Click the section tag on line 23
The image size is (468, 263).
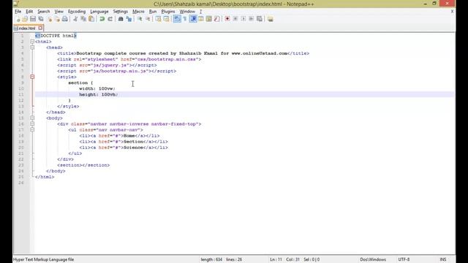[x=83, y=165]
